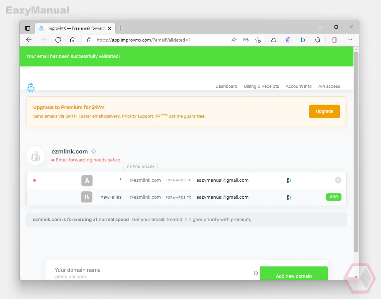Click the ImprovMX ship logo
The height and width of the screenshot is (299, 381).
31,88
